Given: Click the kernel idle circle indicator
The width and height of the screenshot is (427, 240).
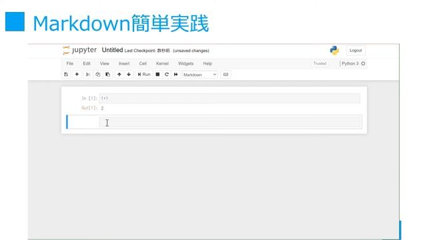Looking at the screenshot, I should tap(363, 63).
